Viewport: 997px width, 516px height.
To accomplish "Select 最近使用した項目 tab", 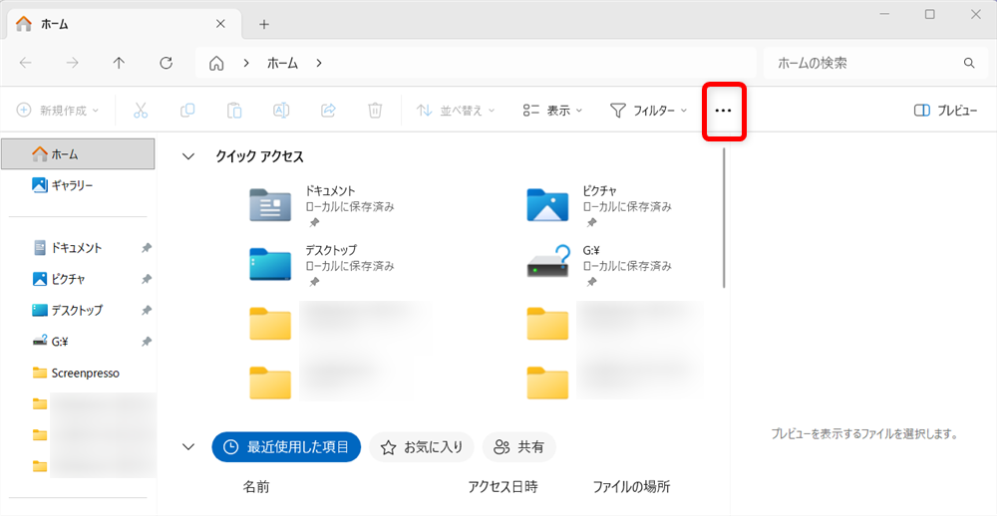I will point(286,446).
